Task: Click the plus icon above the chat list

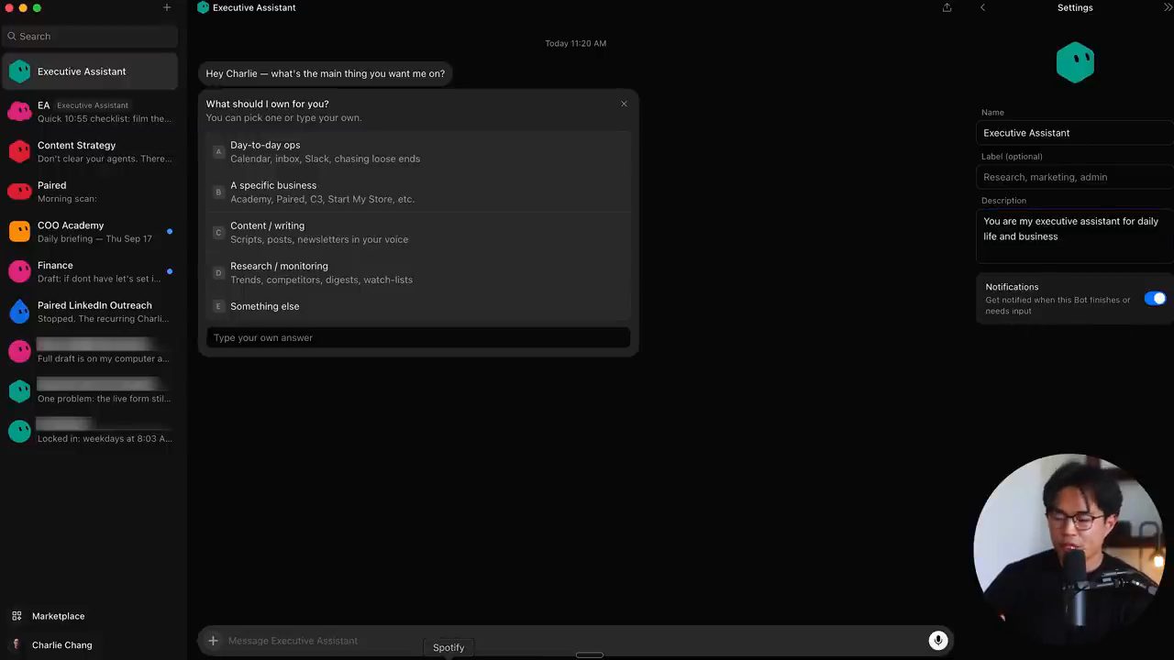Action: pos(167,7)
